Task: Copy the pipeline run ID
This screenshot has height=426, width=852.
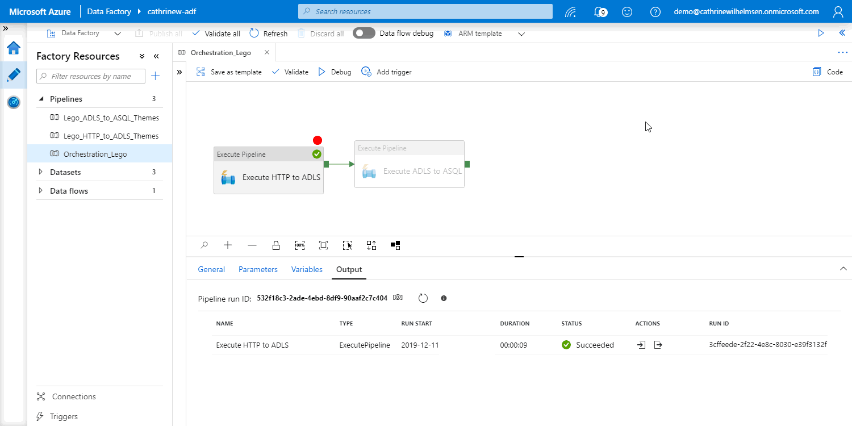Action: click(398, 298)
